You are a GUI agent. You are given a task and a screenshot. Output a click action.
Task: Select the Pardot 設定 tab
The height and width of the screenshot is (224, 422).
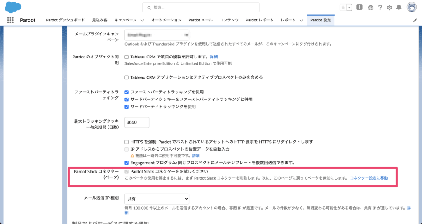(321, 20)
